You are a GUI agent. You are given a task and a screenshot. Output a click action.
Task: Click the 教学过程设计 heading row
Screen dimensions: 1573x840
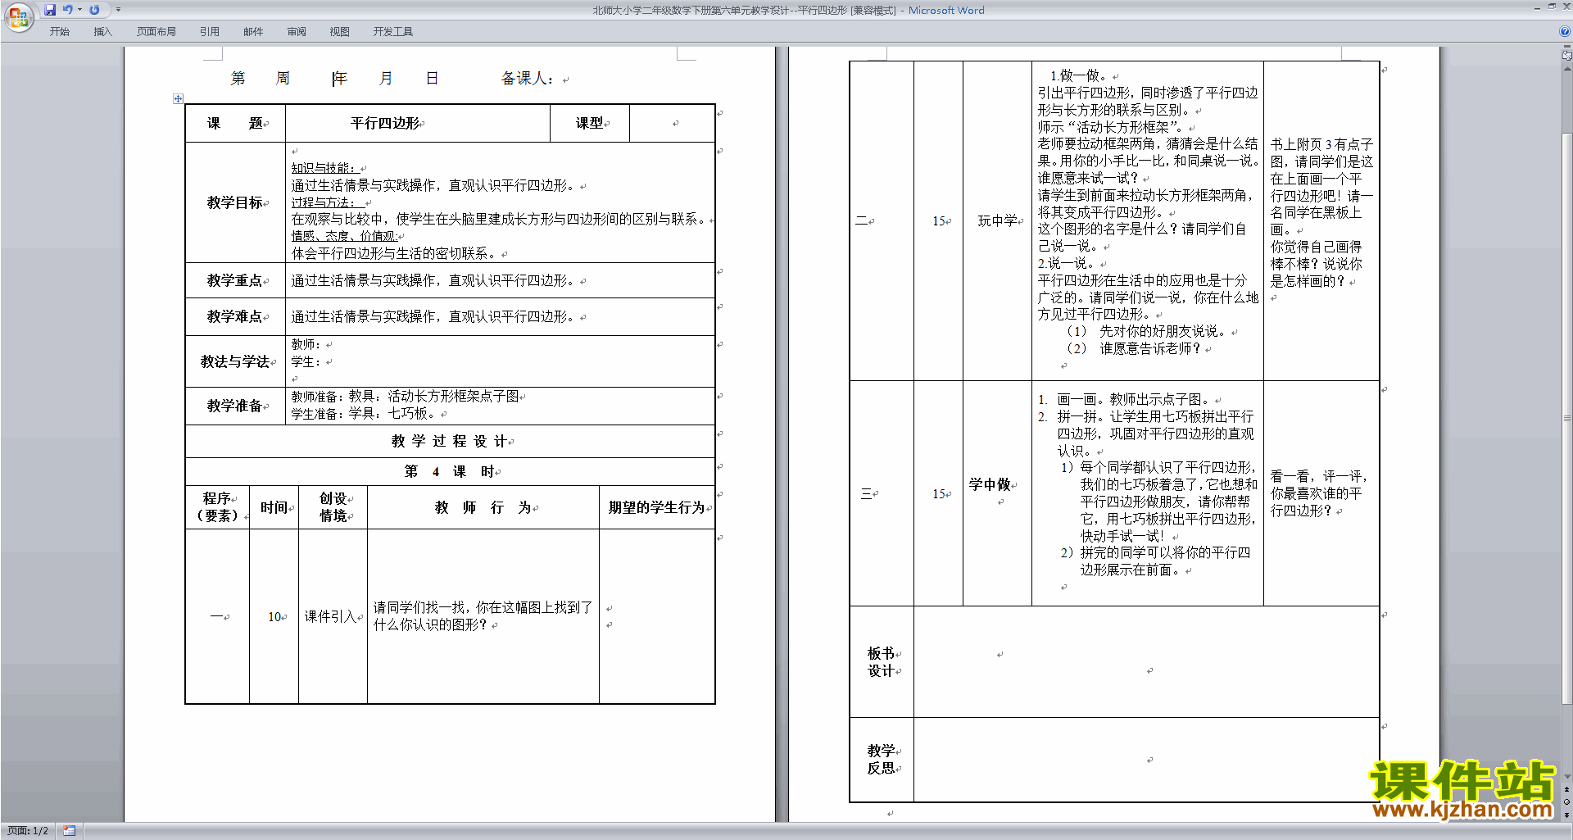450,441
